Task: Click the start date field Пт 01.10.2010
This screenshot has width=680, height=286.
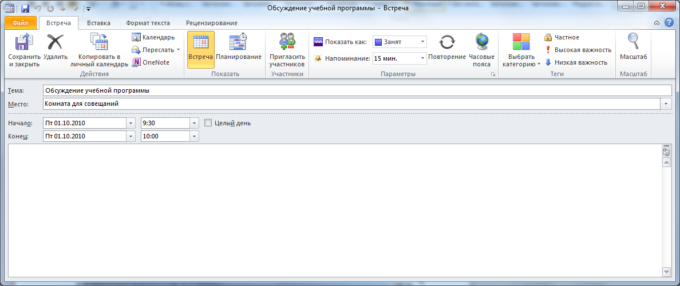Action: (85, 123)
